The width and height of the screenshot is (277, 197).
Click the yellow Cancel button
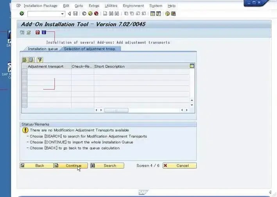tap(179, 166)
